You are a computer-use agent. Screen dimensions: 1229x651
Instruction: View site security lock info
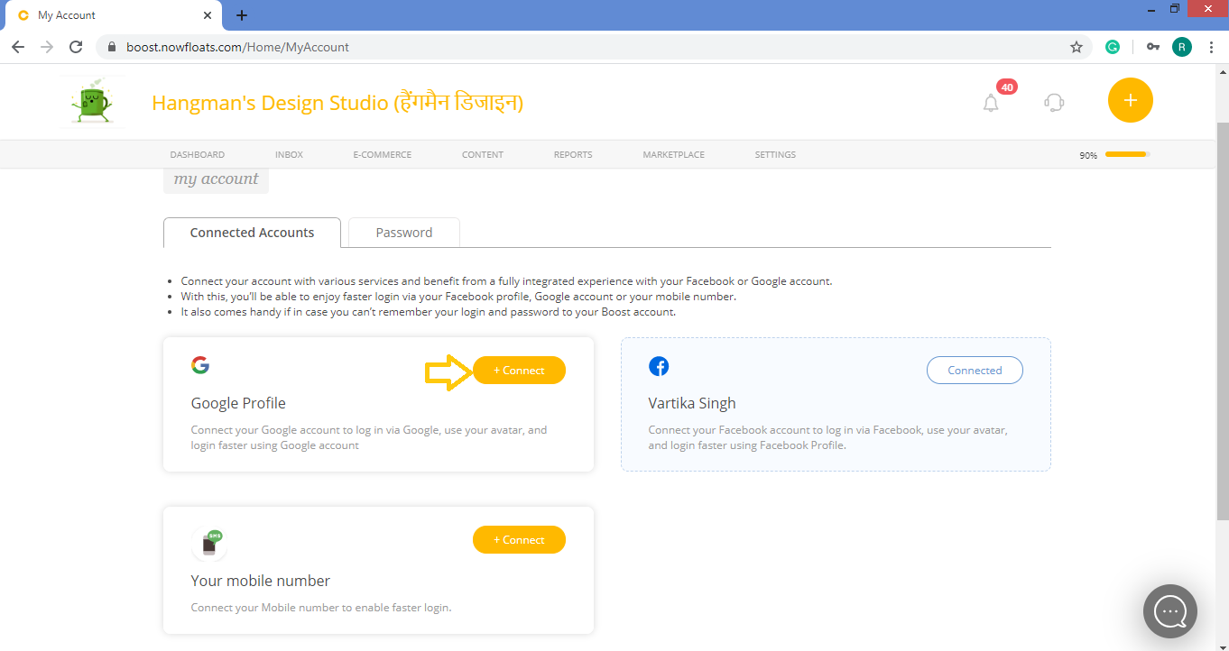click(x=112, y=47)
